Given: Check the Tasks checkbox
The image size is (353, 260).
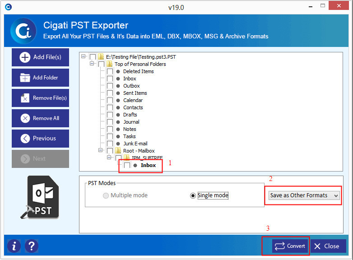Looking at the screenshot, I should [x=110, y=136].
